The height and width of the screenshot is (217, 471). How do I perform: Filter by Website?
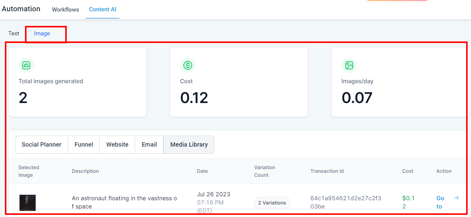coord(117,144)
